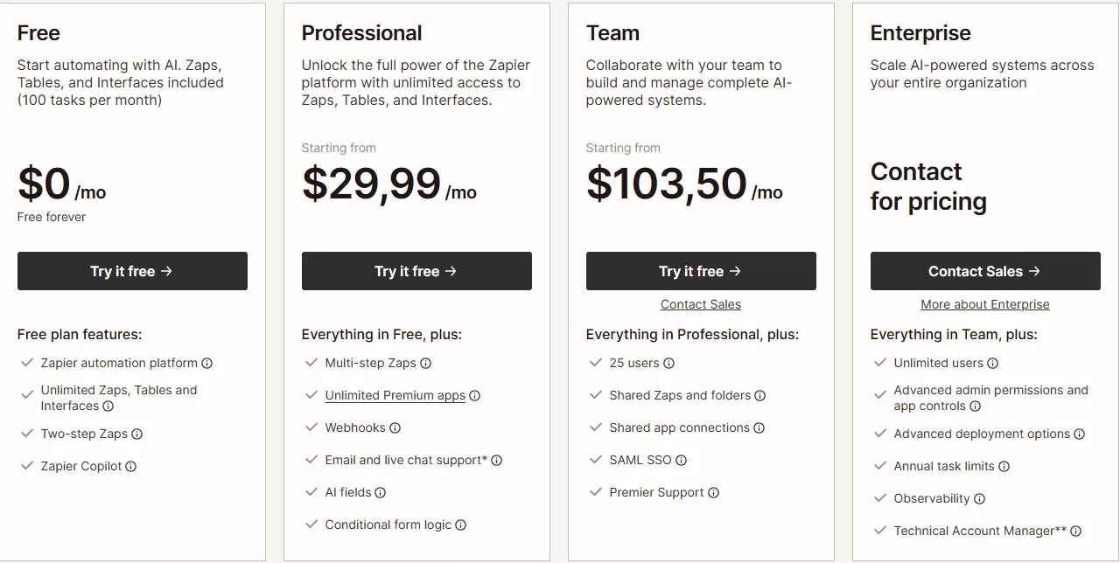
Task: Click info icon next to Multi-step Zaps
Action: [x=425, y=364]
